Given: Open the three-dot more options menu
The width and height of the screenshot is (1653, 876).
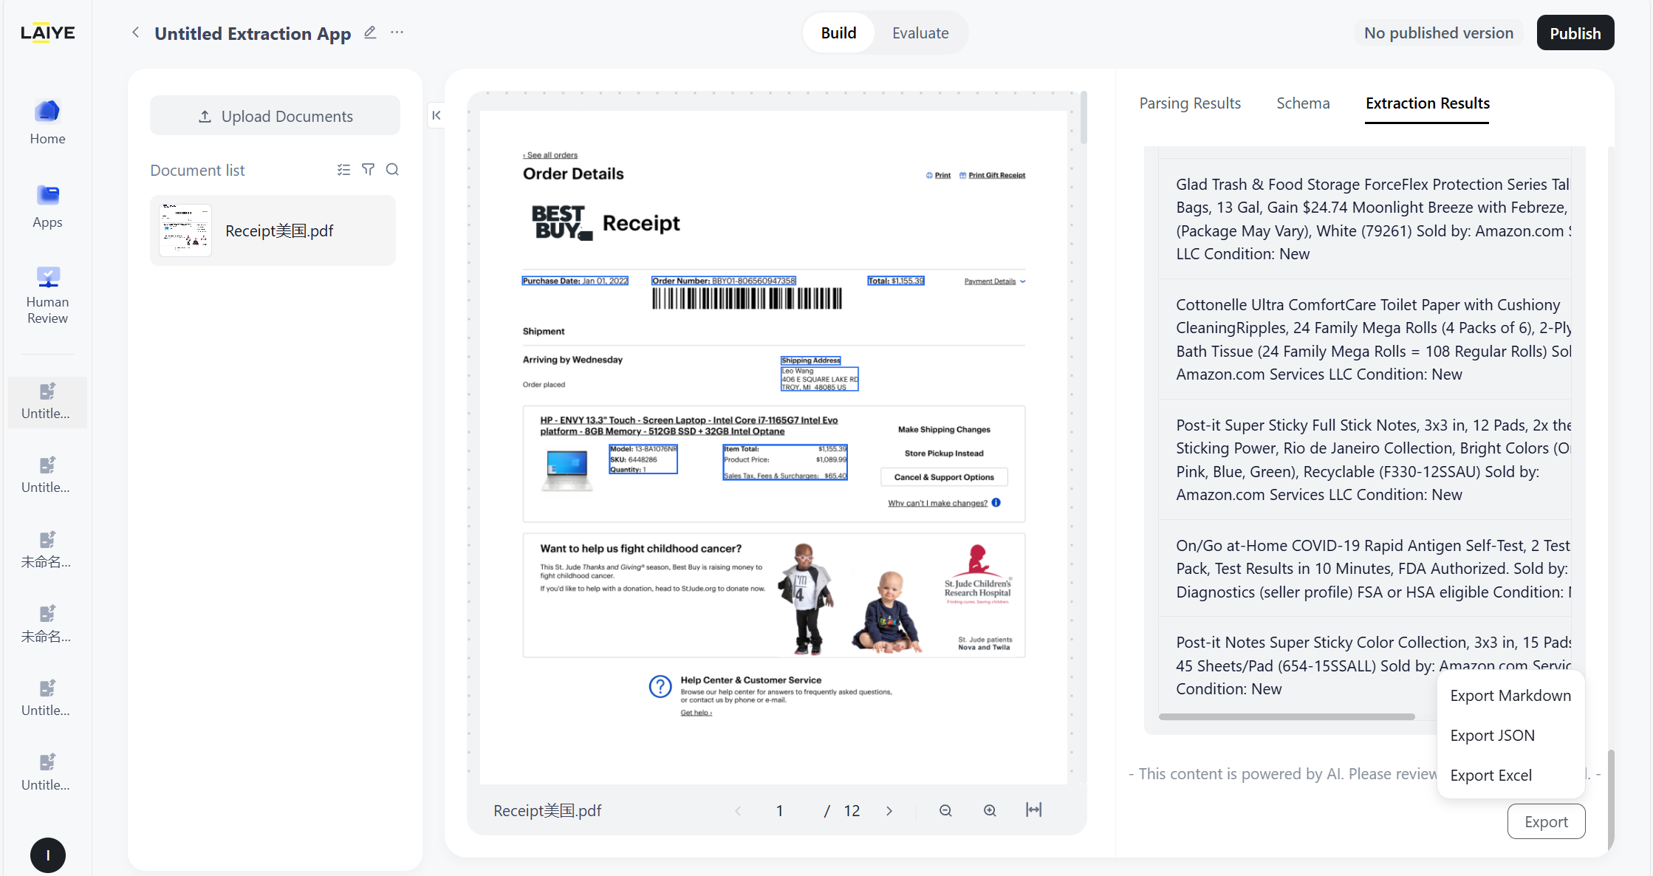Looking at the screenshot, I should (397, 32).
